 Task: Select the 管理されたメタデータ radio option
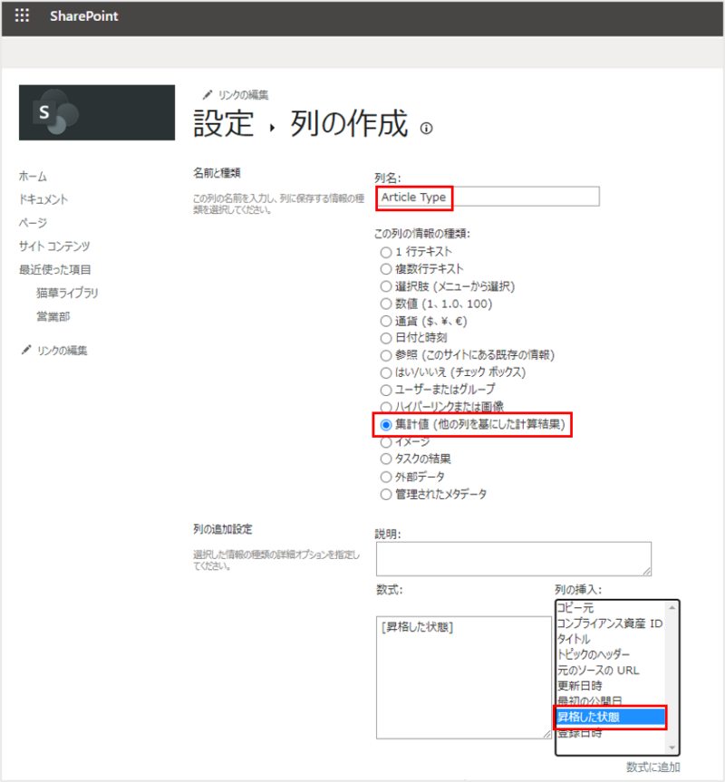point(386,494)
